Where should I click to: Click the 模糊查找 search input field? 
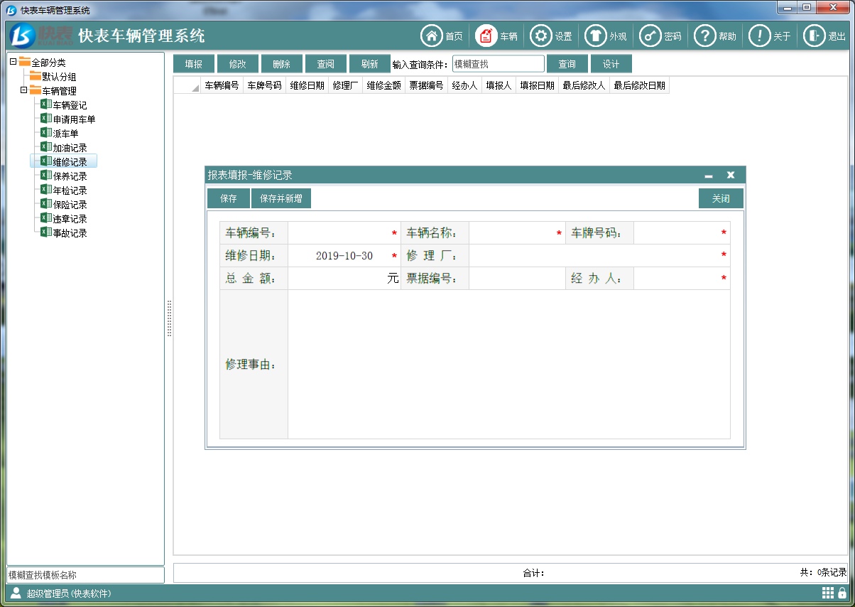point(498,64)
